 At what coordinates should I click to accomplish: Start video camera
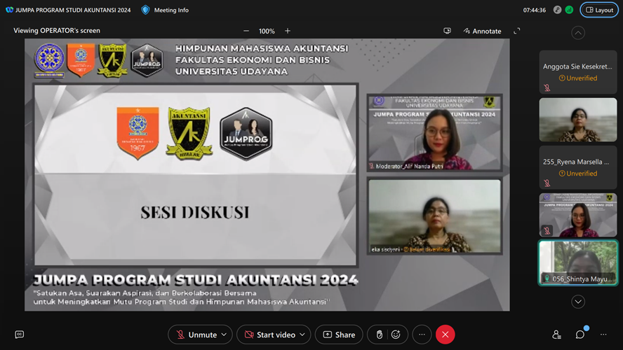(x=270, y=335)
